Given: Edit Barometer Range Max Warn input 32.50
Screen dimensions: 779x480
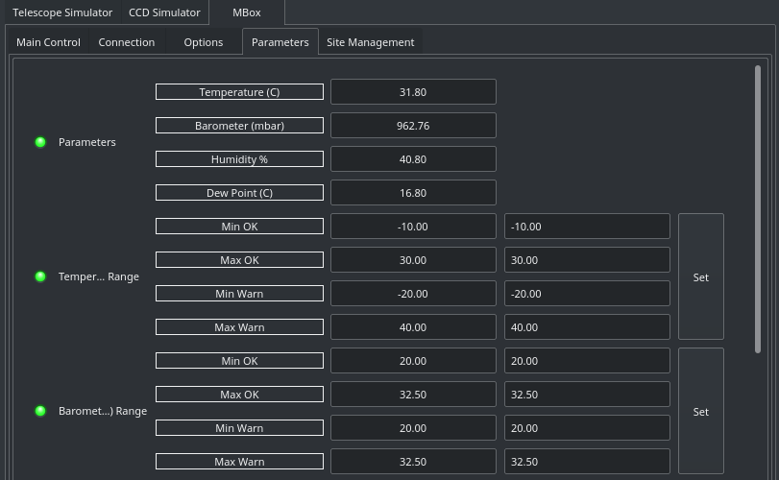Looking at the screenshot, I should [x=587, y=462].
